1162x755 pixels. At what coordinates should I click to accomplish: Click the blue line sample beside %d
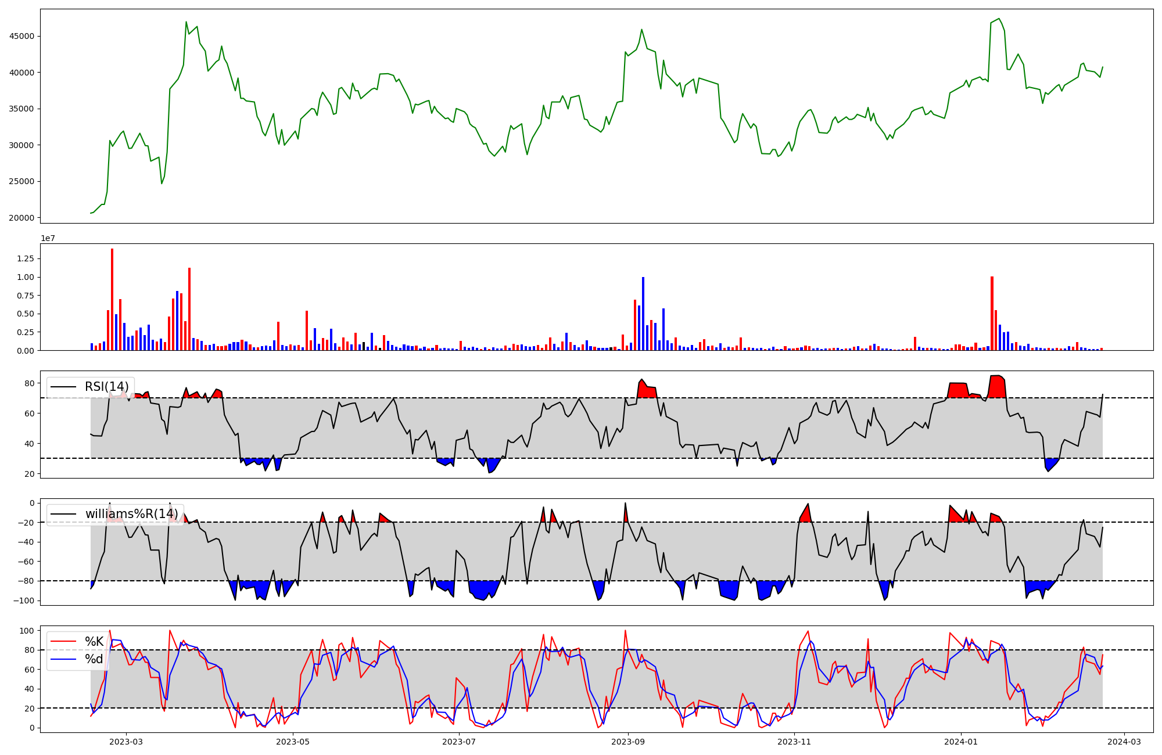click(x=63, y=659)
